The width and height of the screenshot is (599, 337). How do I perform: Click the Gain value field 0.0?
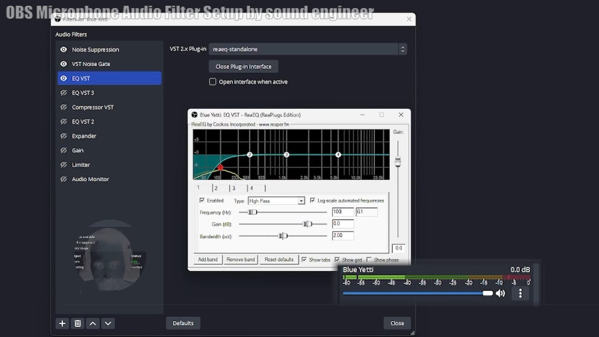[343, 224]
